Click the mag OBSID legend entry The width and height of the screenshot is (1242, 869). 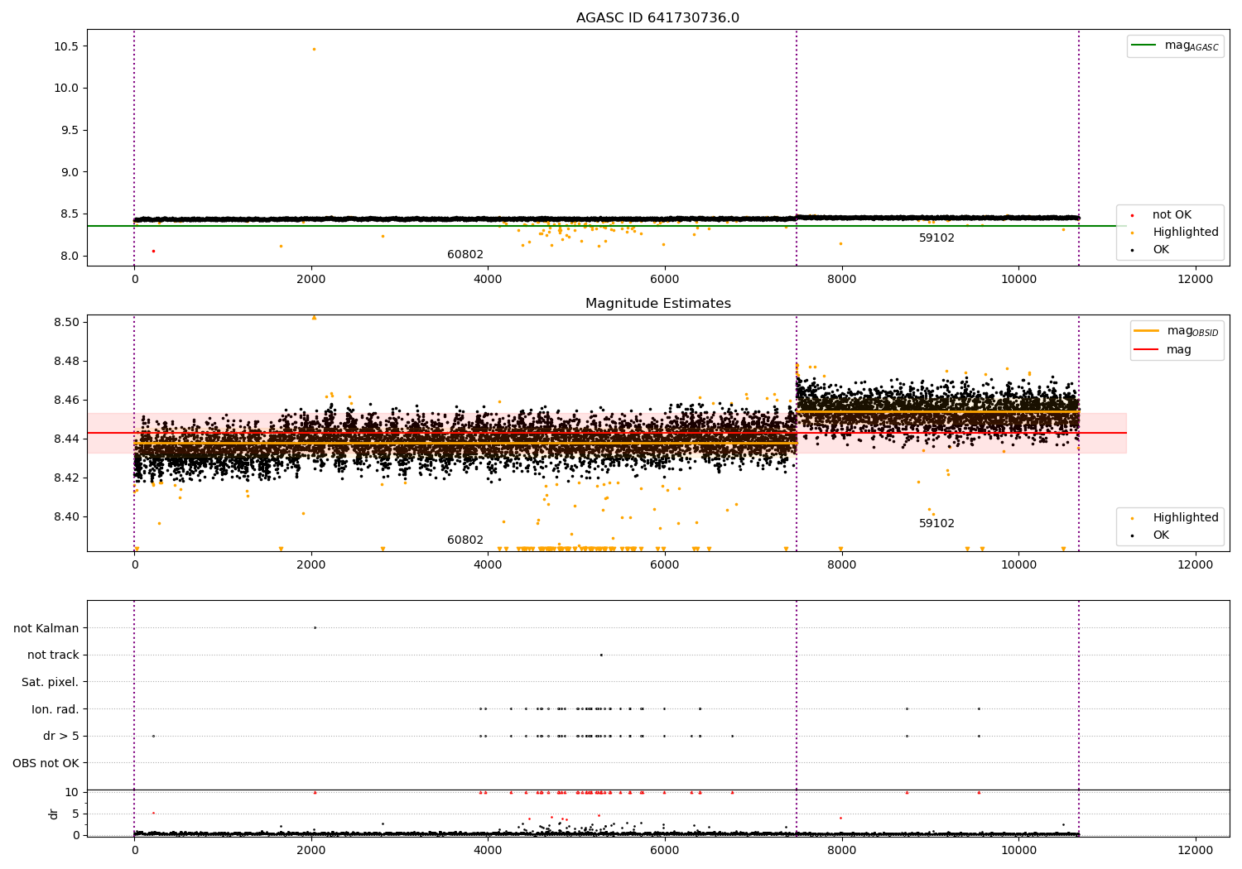[1176, 331]
